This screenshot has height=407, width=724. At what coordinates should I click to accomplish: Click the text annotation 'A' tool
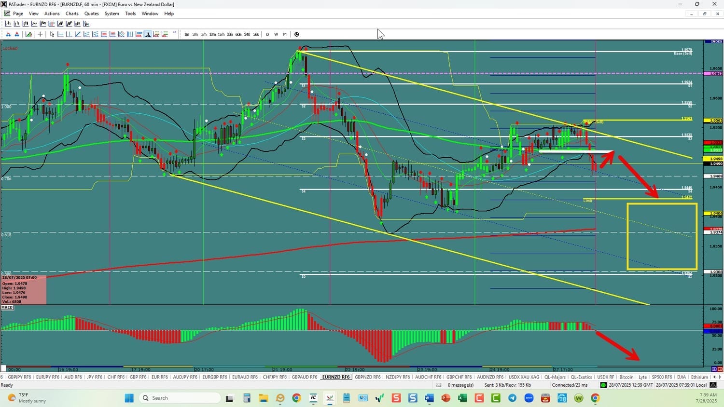tap(147, 34)
